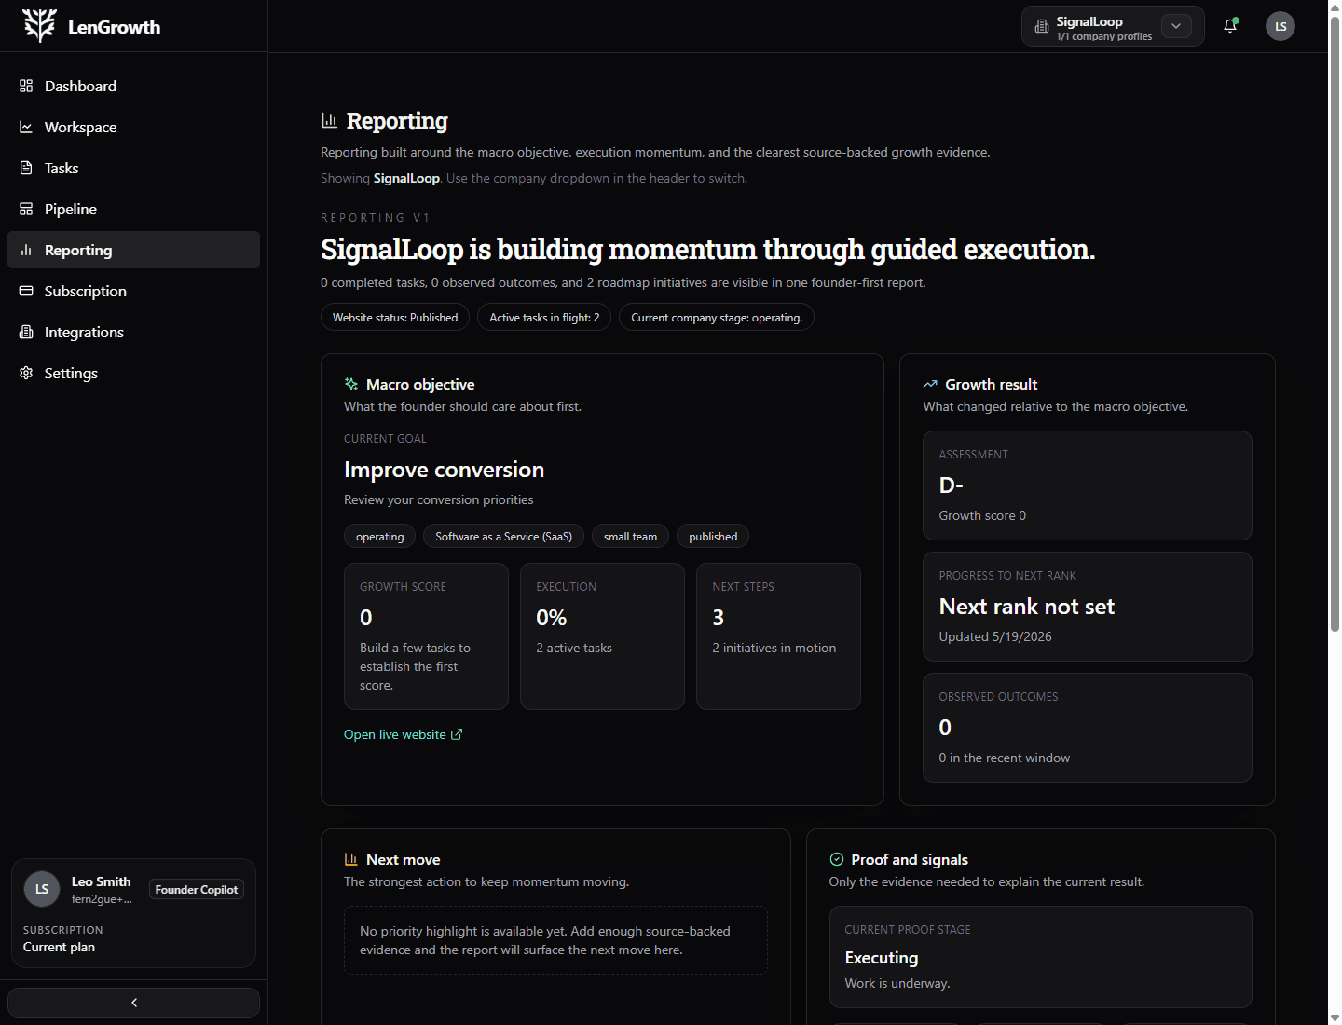Open the LS user avatar in header
This screenshot has width=1342, height=1025.
click(1280, 26)
